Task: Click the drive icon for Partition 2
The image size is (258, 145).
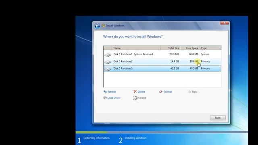Action: click(108, 62)
